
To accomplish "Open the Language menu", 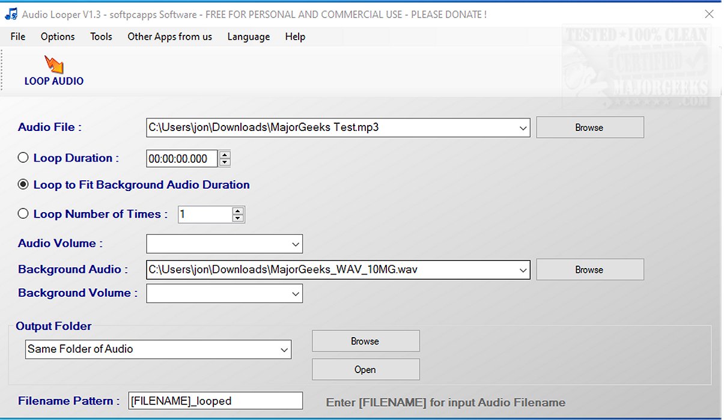I will [248, 37].
